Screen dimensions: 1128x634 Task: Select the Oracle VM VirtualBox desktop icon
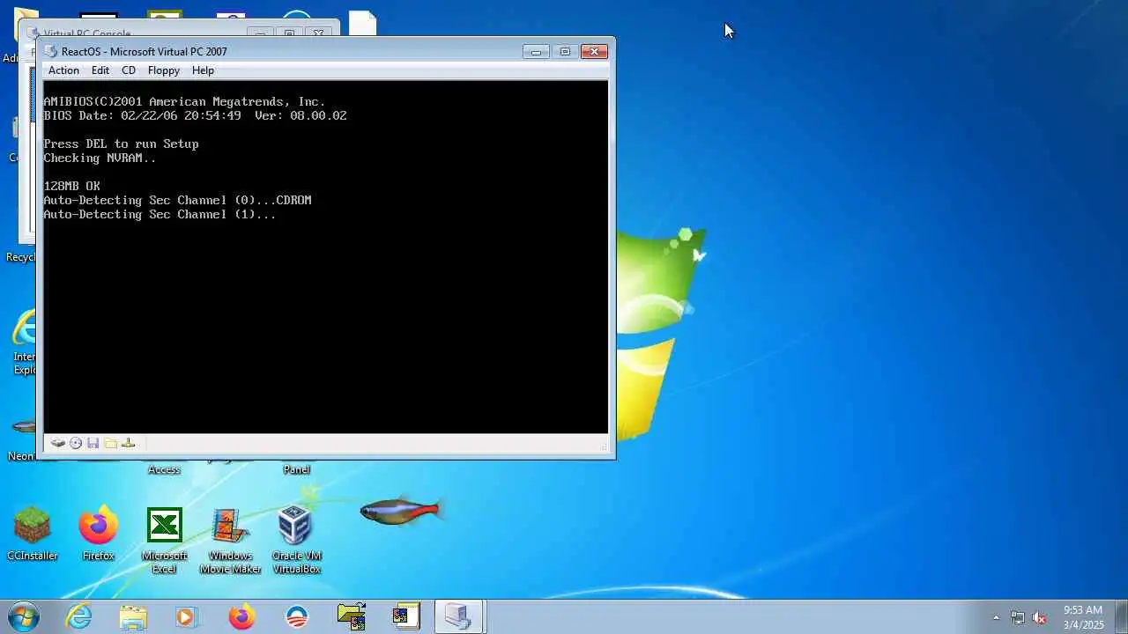pyautogui.click(x=296, y=541)
